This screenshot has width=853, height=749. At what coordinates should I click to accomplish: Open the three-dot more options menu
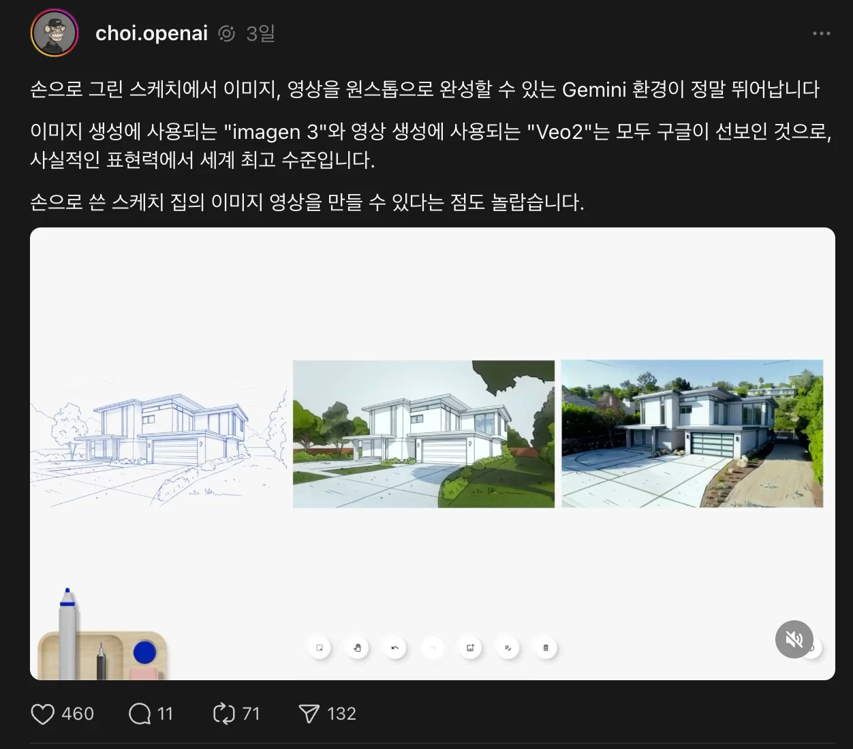[821, 33]
